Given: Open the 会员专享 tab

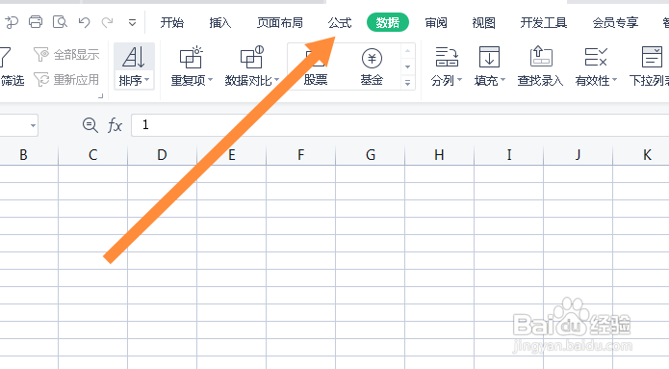Looking at the screenshot, I should tap(615, 22).
